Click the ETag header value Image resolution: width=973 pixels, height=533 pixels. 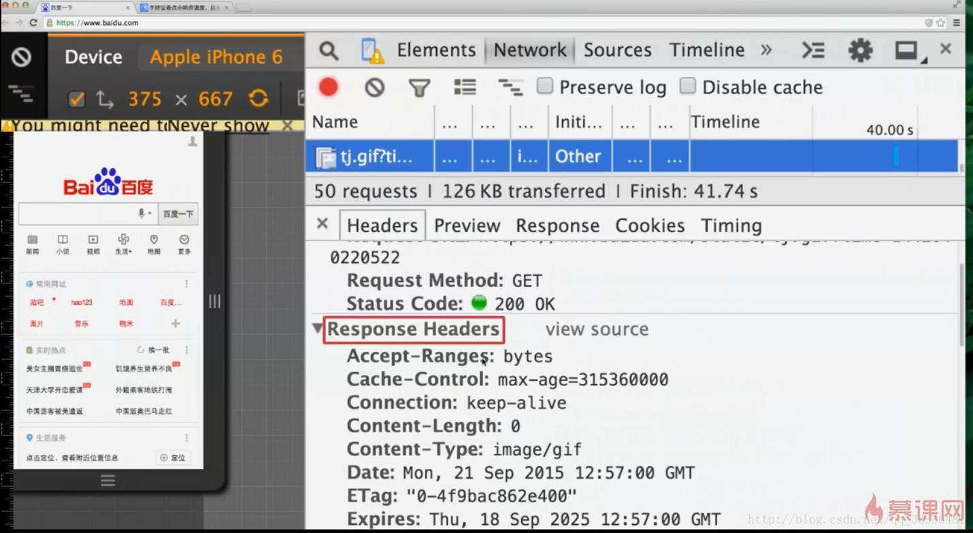point(491,496)
